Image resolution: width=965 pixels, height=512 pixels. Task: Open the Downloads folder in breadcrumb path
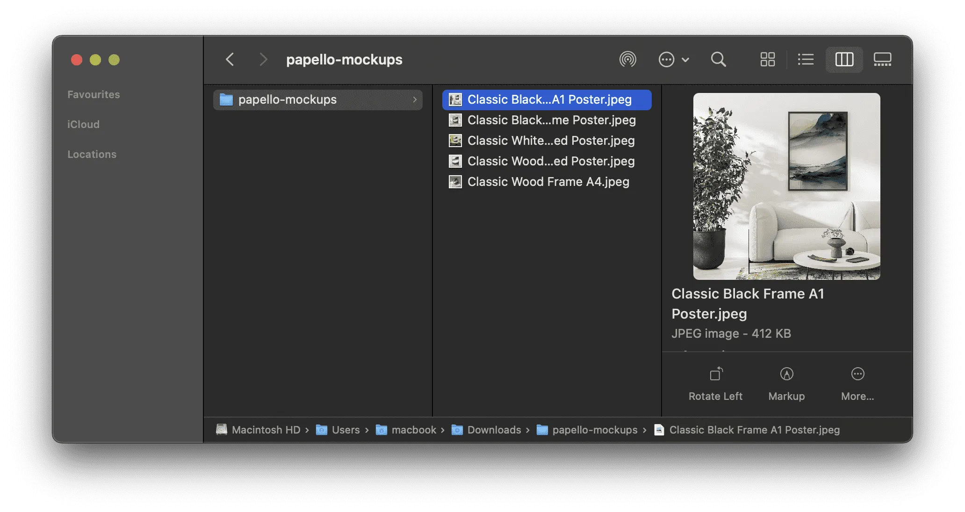tap(494, 430)
